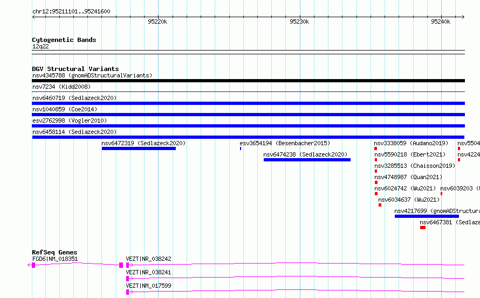Open transcript VEZT|NR_038242 label
Image resolution: width=480 pixels, height=298 pixels.
(148, 259)
